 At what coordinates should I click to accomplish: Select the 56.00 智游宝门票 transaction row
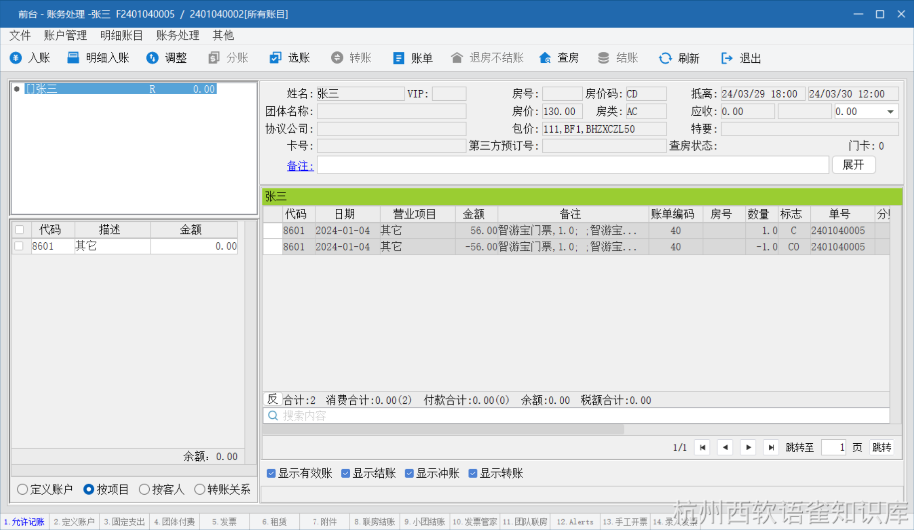(x=576, y=230)
